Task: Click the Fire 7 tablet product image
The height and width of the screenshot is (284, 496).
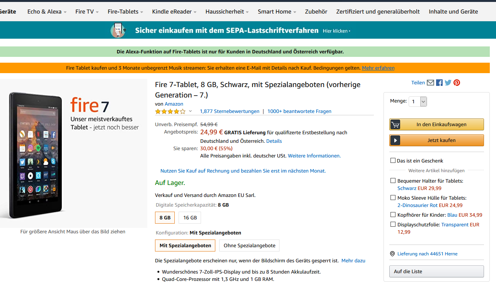Action: click(37, 155)
